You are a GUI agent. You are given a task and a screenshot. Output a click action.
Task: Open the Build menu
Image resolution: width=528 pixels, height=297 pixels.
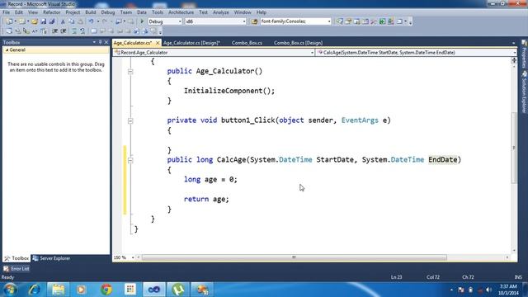coord(90,12)
